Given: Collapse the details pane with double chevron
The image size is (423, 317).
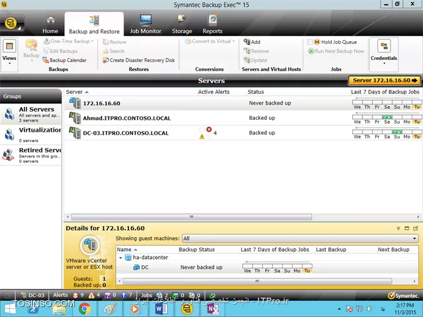Looking at the screenshot, I should [399, 228].
